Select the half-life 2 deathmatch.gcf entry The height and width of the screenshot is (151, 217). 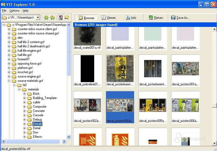pyautogui.click(x=34, y=46)
